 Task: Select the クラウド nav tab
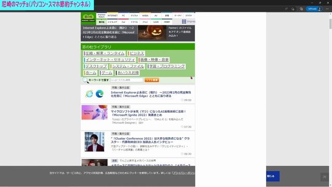[x=189, y=16]
